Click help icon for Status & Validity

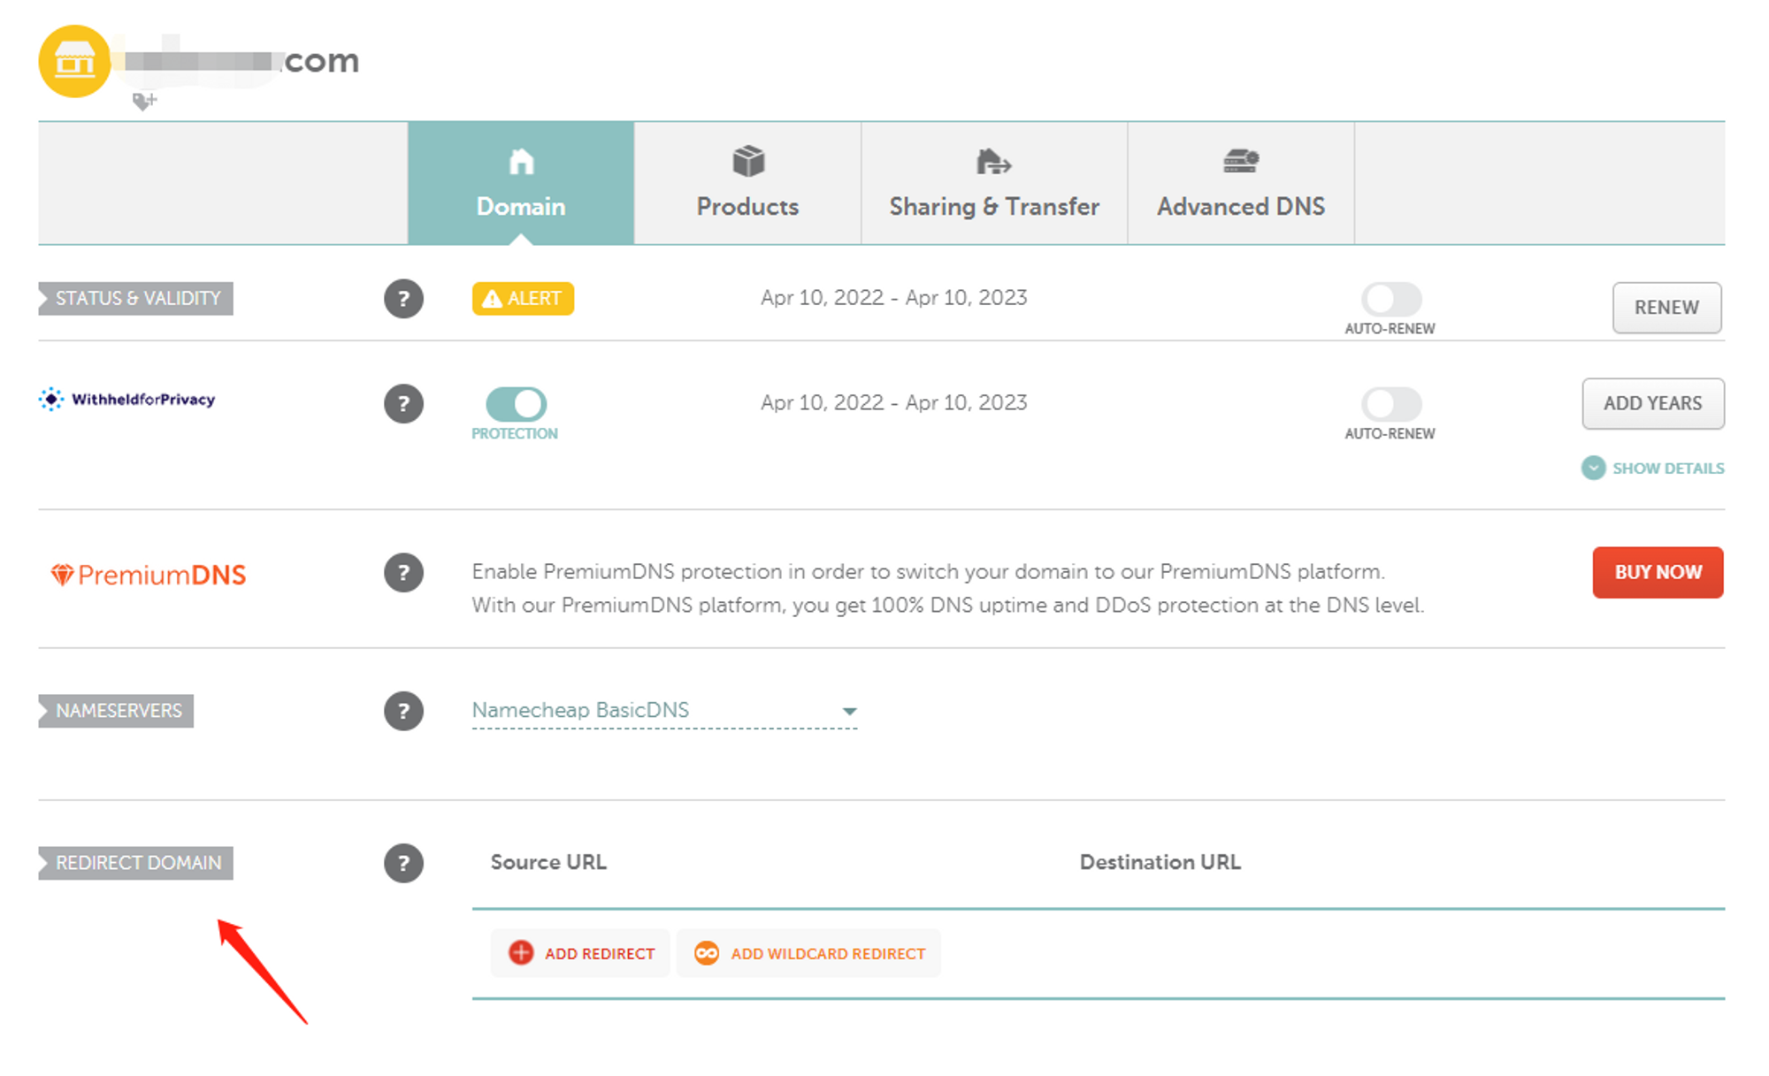tap(403, 299)
